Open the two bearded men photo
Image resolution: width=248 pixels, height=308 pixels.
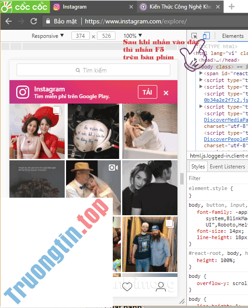click(150, 245)
